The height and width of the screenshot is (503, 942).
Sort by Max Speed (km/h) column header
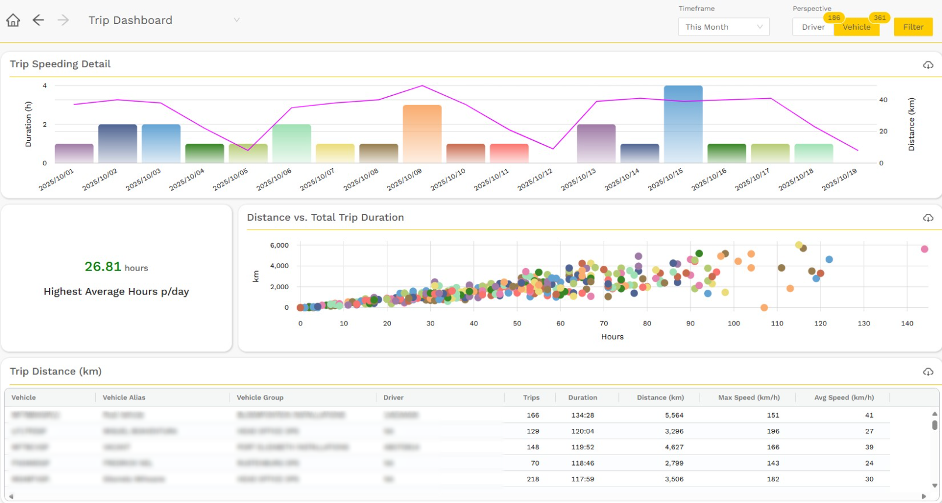(x=749, y=398)
